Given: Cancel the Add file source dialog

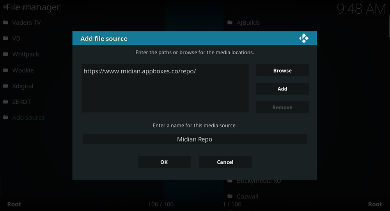Looking at the screenshot, I should (x=225, y=162).
